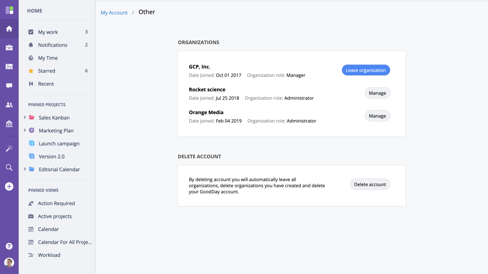Click the organization bank building icon
The width and height of the screenshot is (488, 274).
9,124
